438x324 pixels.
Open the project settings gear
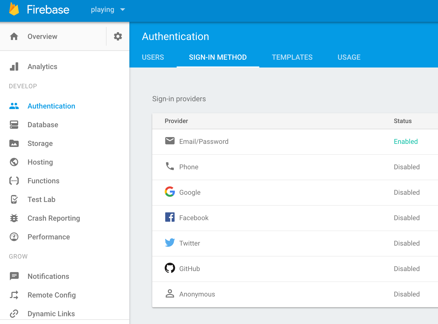pos(118,36)
